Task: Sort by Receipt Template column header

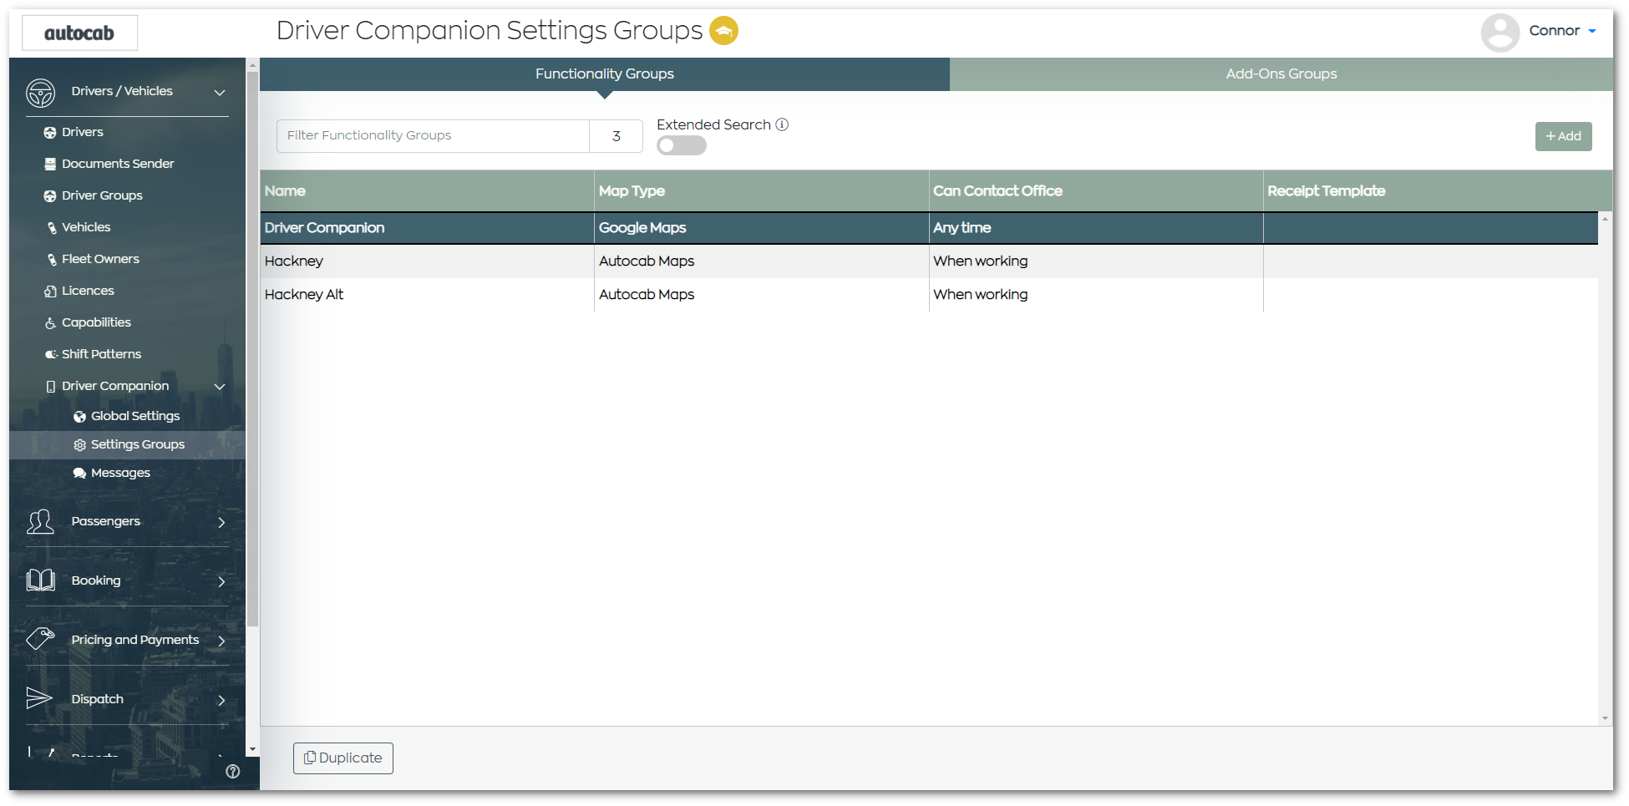Action: 1438,191
